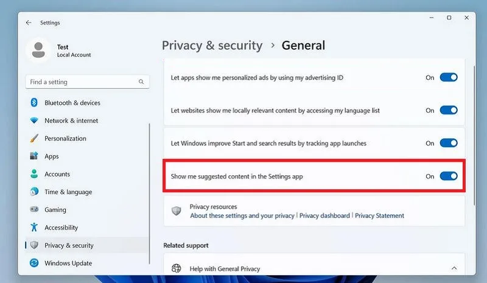Open Bluetooth & devices icon in sidebar

(34, 102)
